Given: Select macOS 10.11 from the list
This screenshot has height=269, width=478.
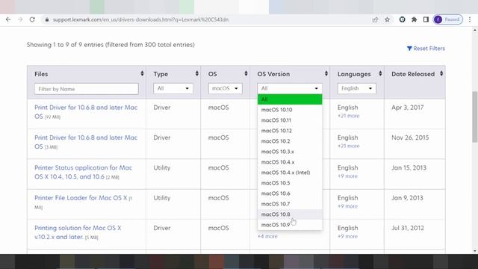Looking at the screenshot, I should point(290,120).
